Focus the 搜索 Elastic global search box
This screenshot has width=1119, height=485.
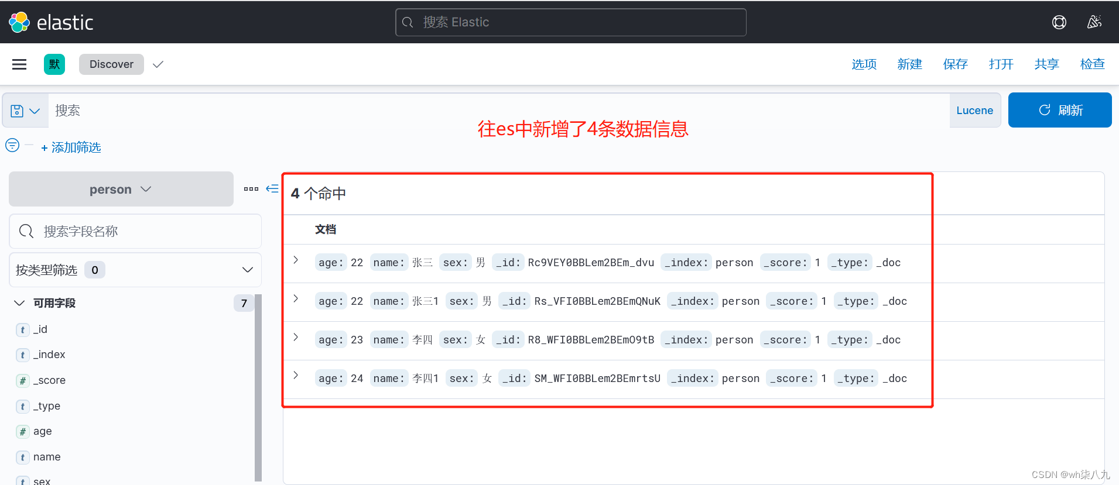(571, 22)
